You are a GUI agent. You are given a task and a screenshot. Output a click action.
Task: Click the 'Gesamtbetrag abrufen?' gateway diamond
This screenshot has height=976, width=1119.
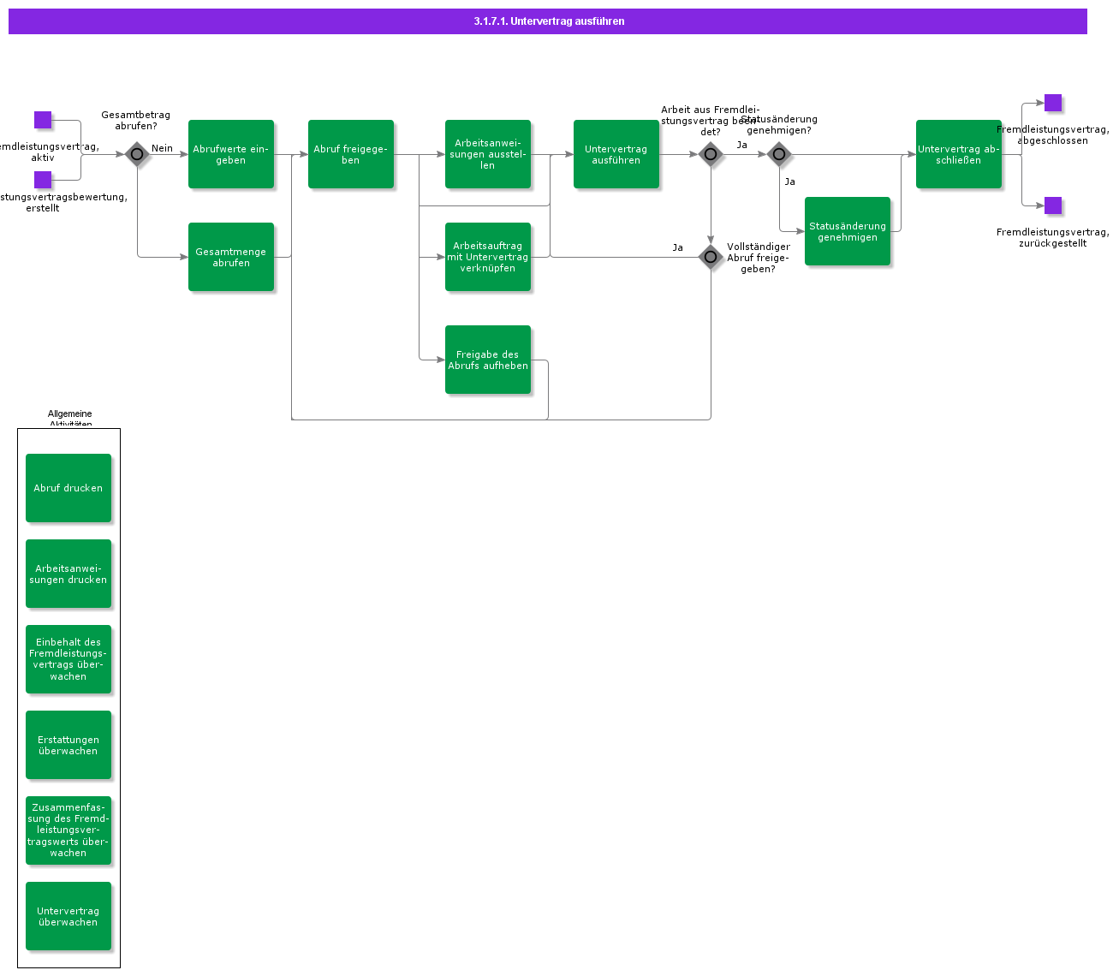point(137,154)
